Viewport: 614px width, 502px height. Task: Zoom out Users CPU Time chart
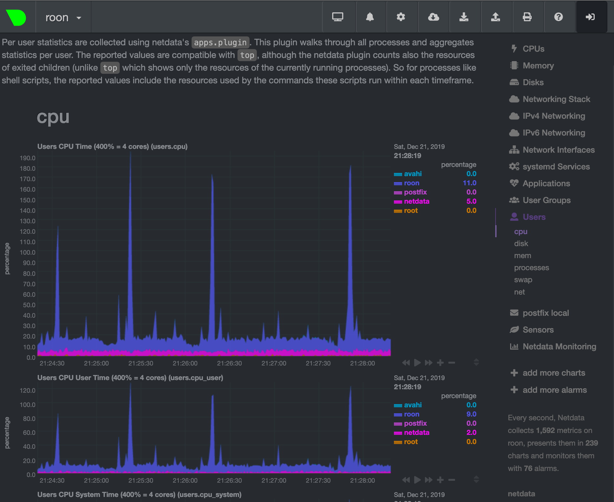[x=452, y=363]
